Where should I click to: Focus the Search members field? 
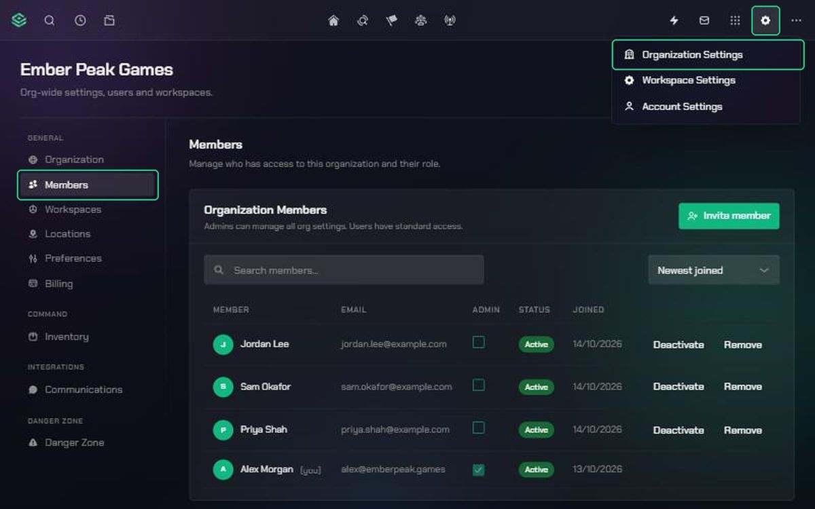(344, 270)
